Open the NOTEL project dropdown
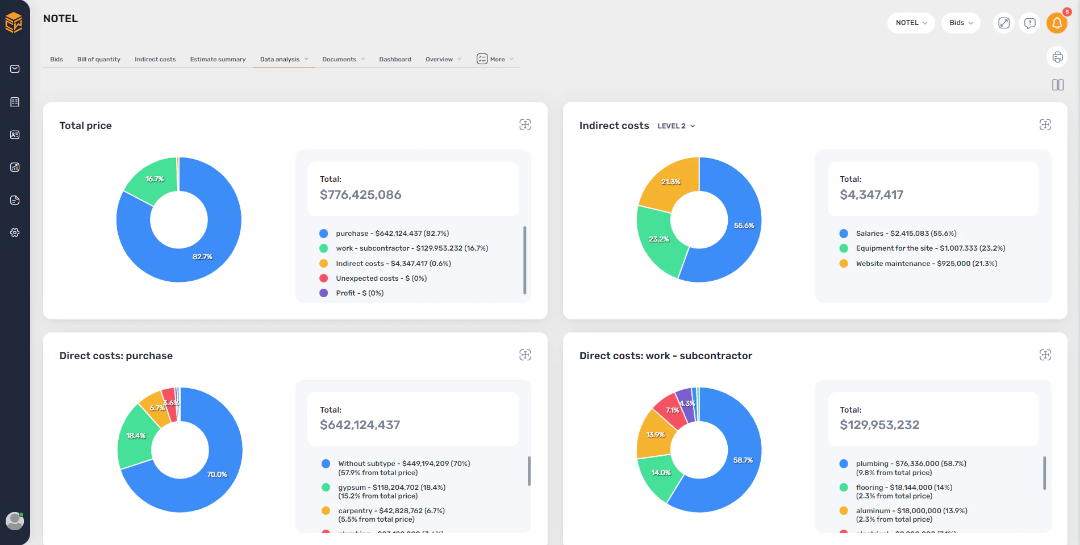 tap(911, 23)
